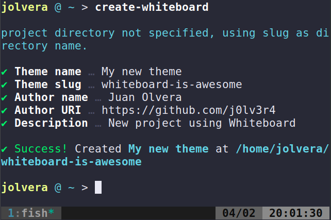The height and width of the screenshot is (220, 331).
Task: Click the cursor block at bottom prompt
Action: pos(98,187)
